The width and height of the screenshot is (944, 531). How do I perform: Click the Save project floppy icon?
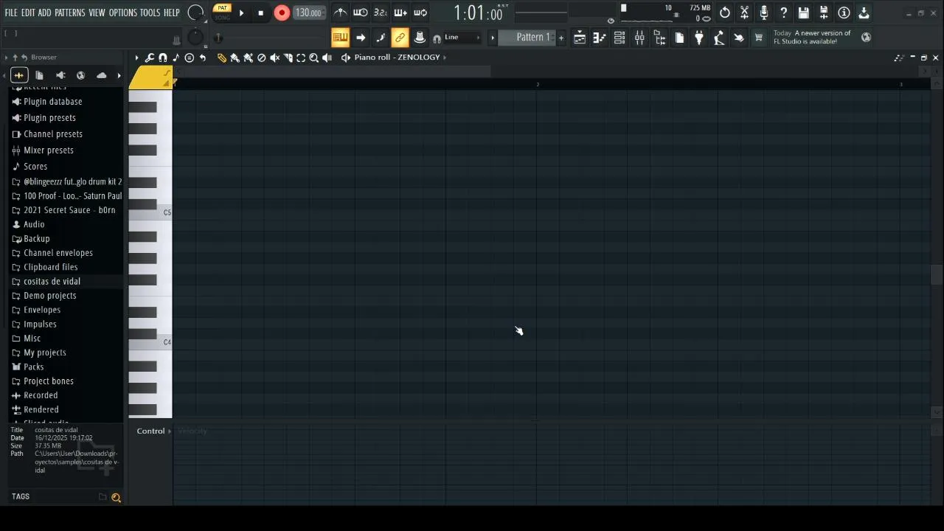(804, 13)
